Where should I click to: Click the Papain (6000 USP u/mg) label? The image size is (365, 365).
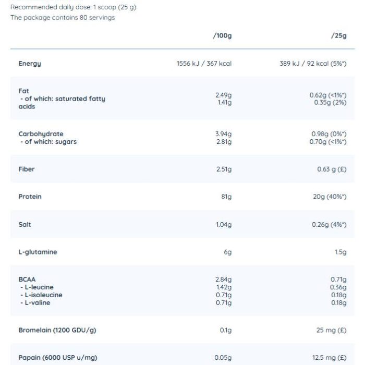click(x=58, y=358)
